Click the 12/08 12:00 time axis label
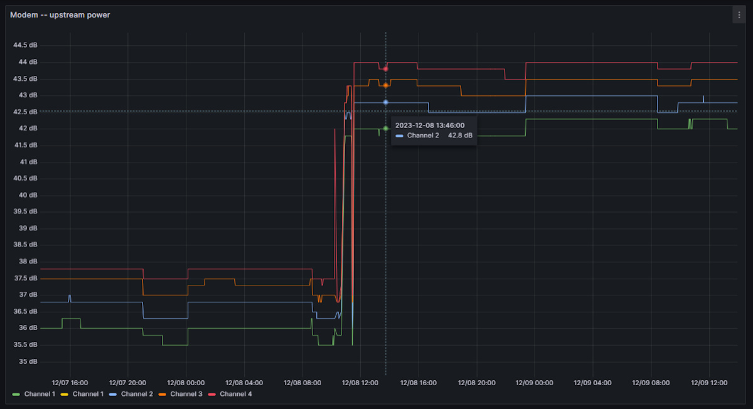The image size is (753, 409). [361, 382]
